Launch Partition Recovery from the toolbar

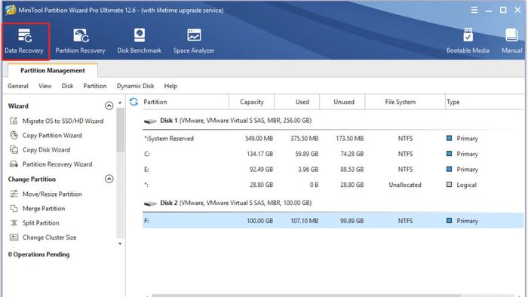pyautogui.click(x=80, y=41)
